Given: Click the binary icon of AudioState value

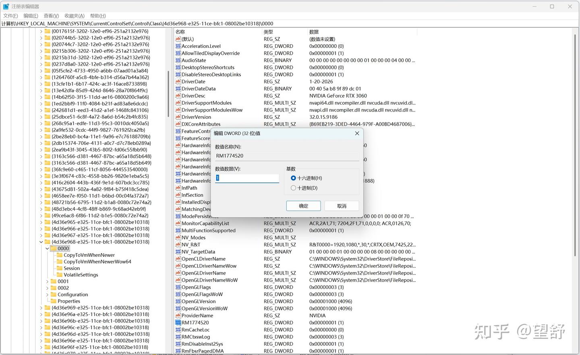Looking at the screenshot, I should pyautogui.click(x=178, y=60).
